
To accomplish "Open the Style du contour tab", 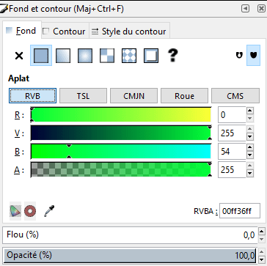I will tap(129, 32).
